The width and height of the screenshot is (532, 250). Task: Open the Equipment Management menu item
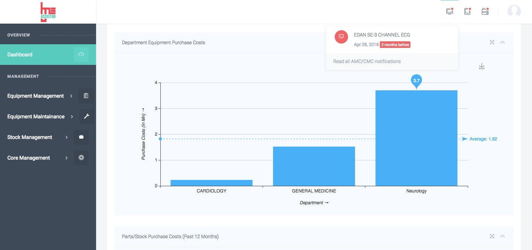pyautogui.click(x=35, y=96)
